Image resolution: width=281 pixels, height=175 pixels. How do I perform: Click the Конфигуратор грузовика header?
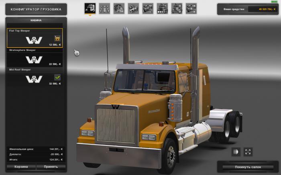[34, 9]
